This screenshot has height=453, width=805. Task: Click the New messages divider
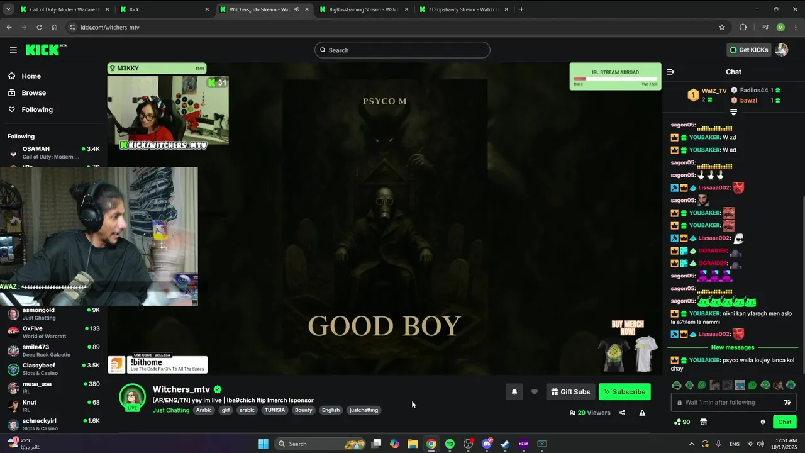pyautogui.click(x=733, y=347)
